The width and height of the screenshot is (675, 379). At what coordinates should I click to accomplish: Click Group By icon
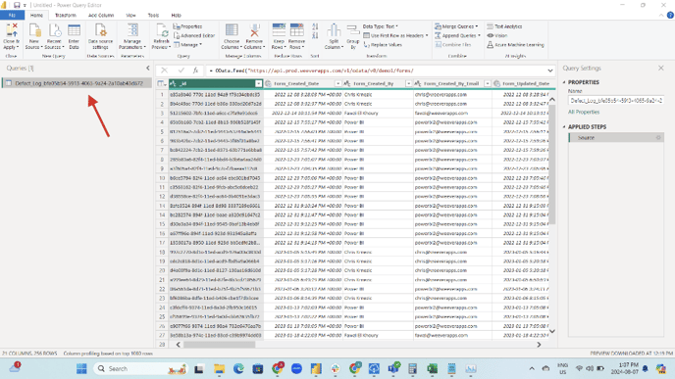tap(353, 30)
